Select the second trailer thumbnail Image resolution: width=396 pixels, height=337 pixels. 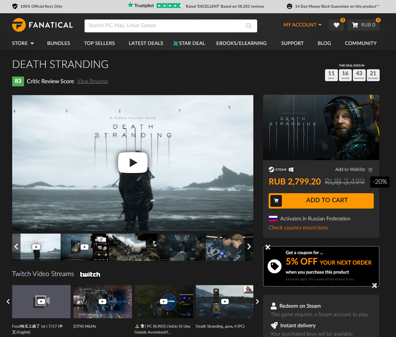84,247
